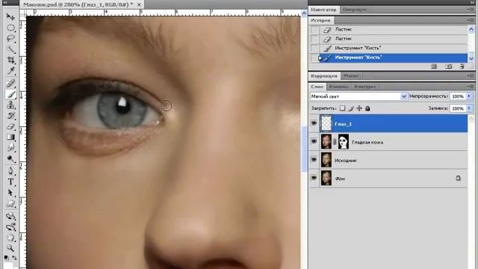The image size is (478, 269).
Task: Switch to the Навигатор tab
Action: point(323,10)
